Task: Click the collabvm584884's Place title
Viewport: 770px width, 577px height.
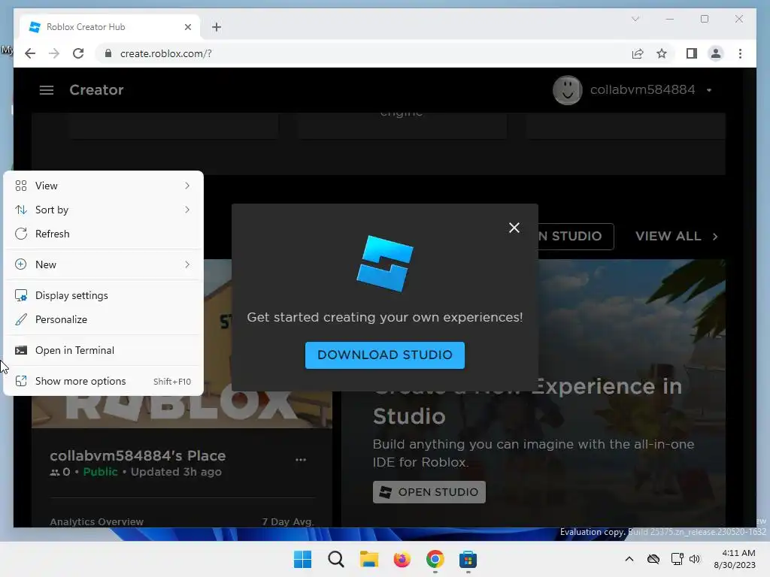Action: pyautogui.click(x=138, y=456)
